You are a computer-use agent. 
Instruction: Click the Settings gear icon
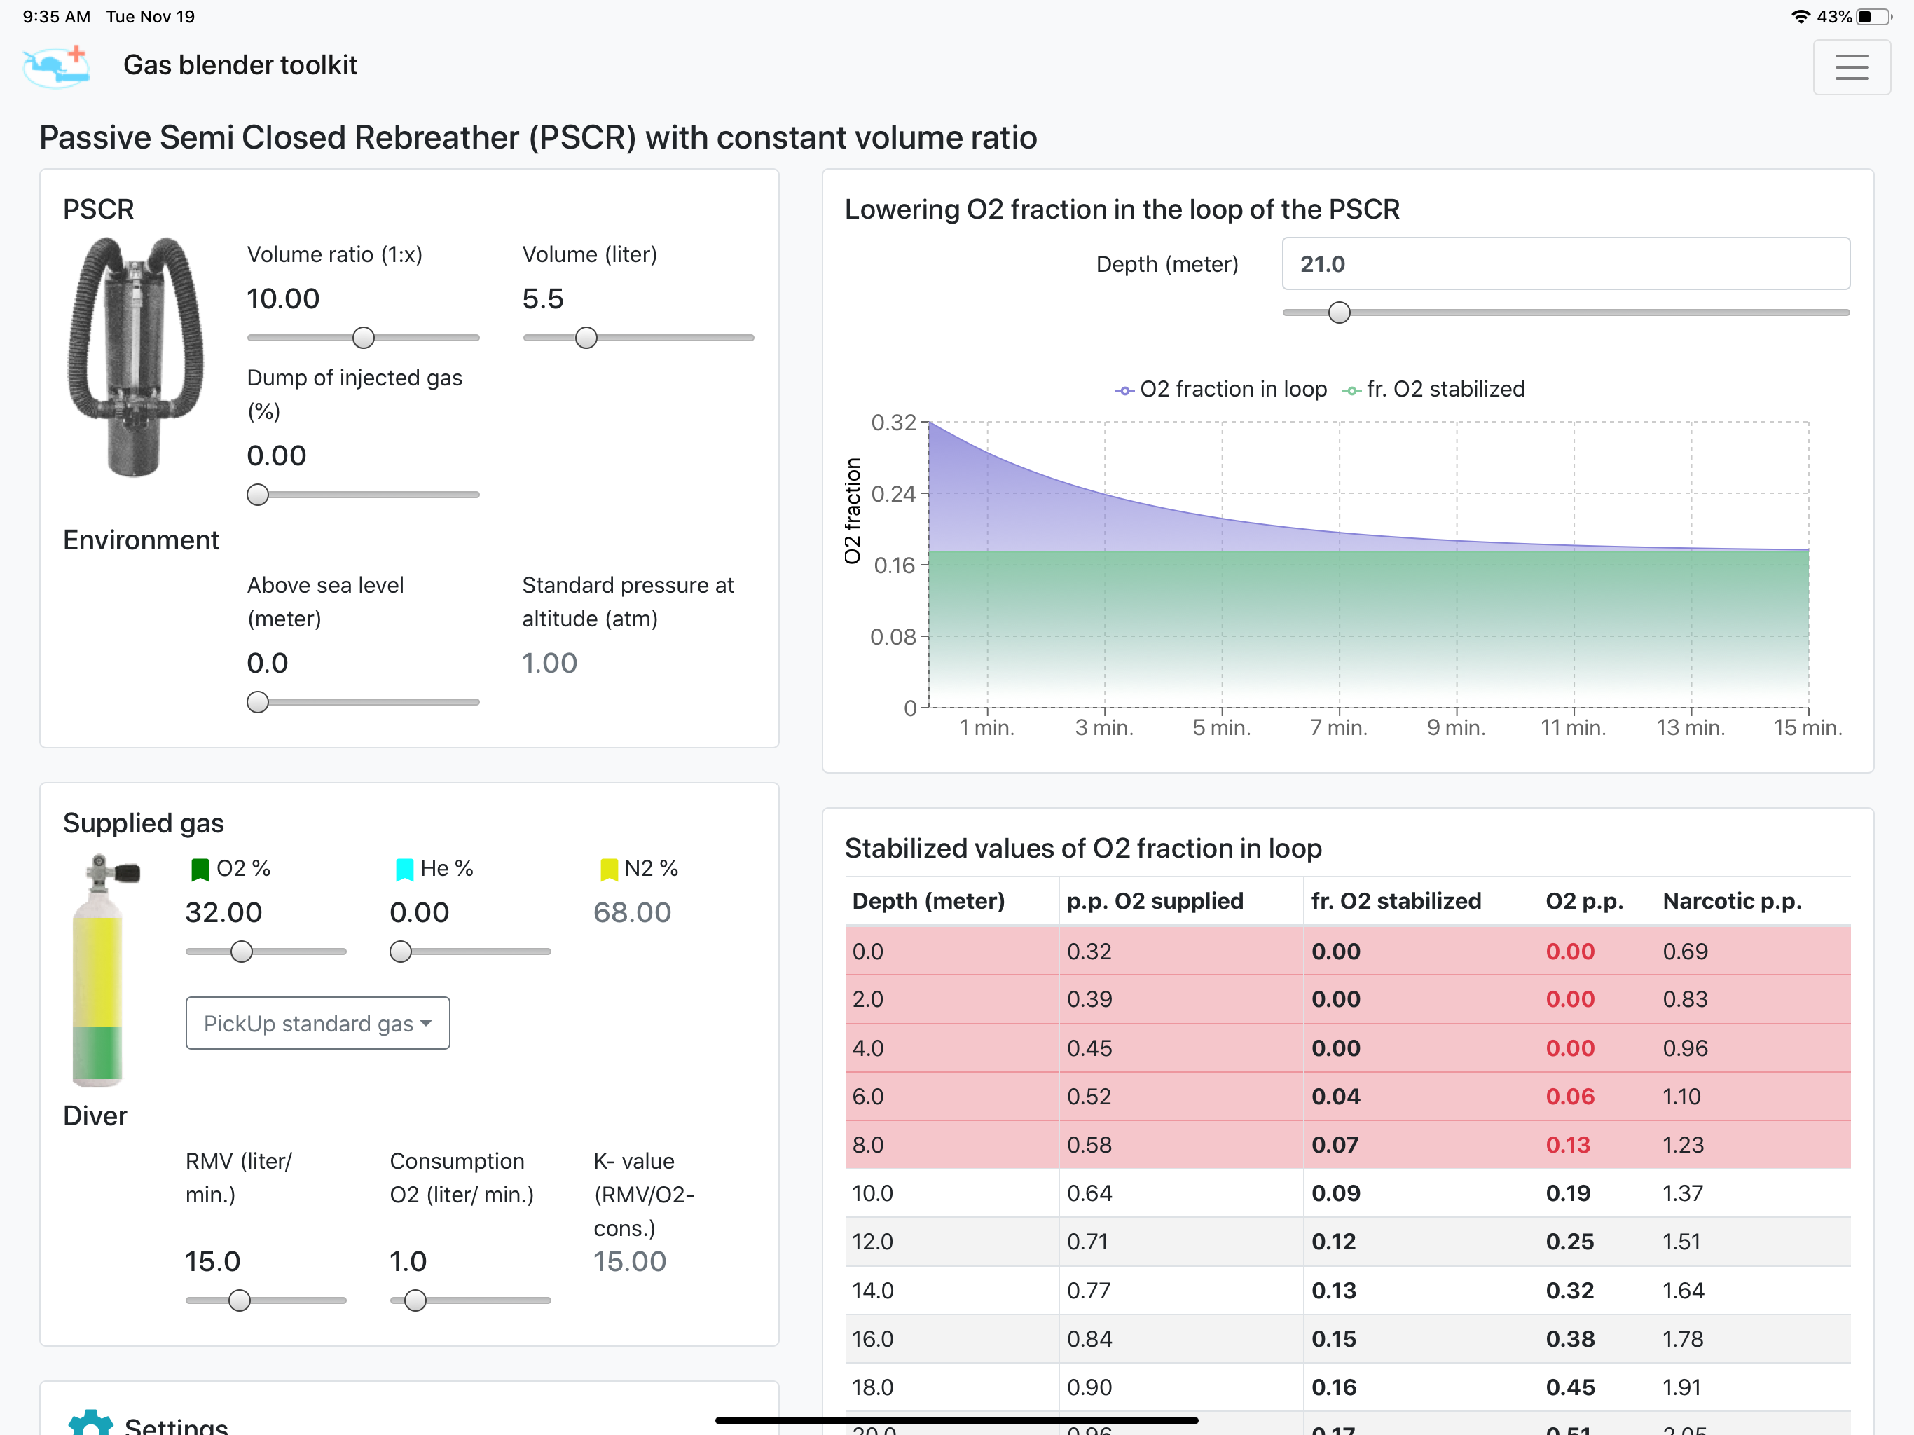91,1422
